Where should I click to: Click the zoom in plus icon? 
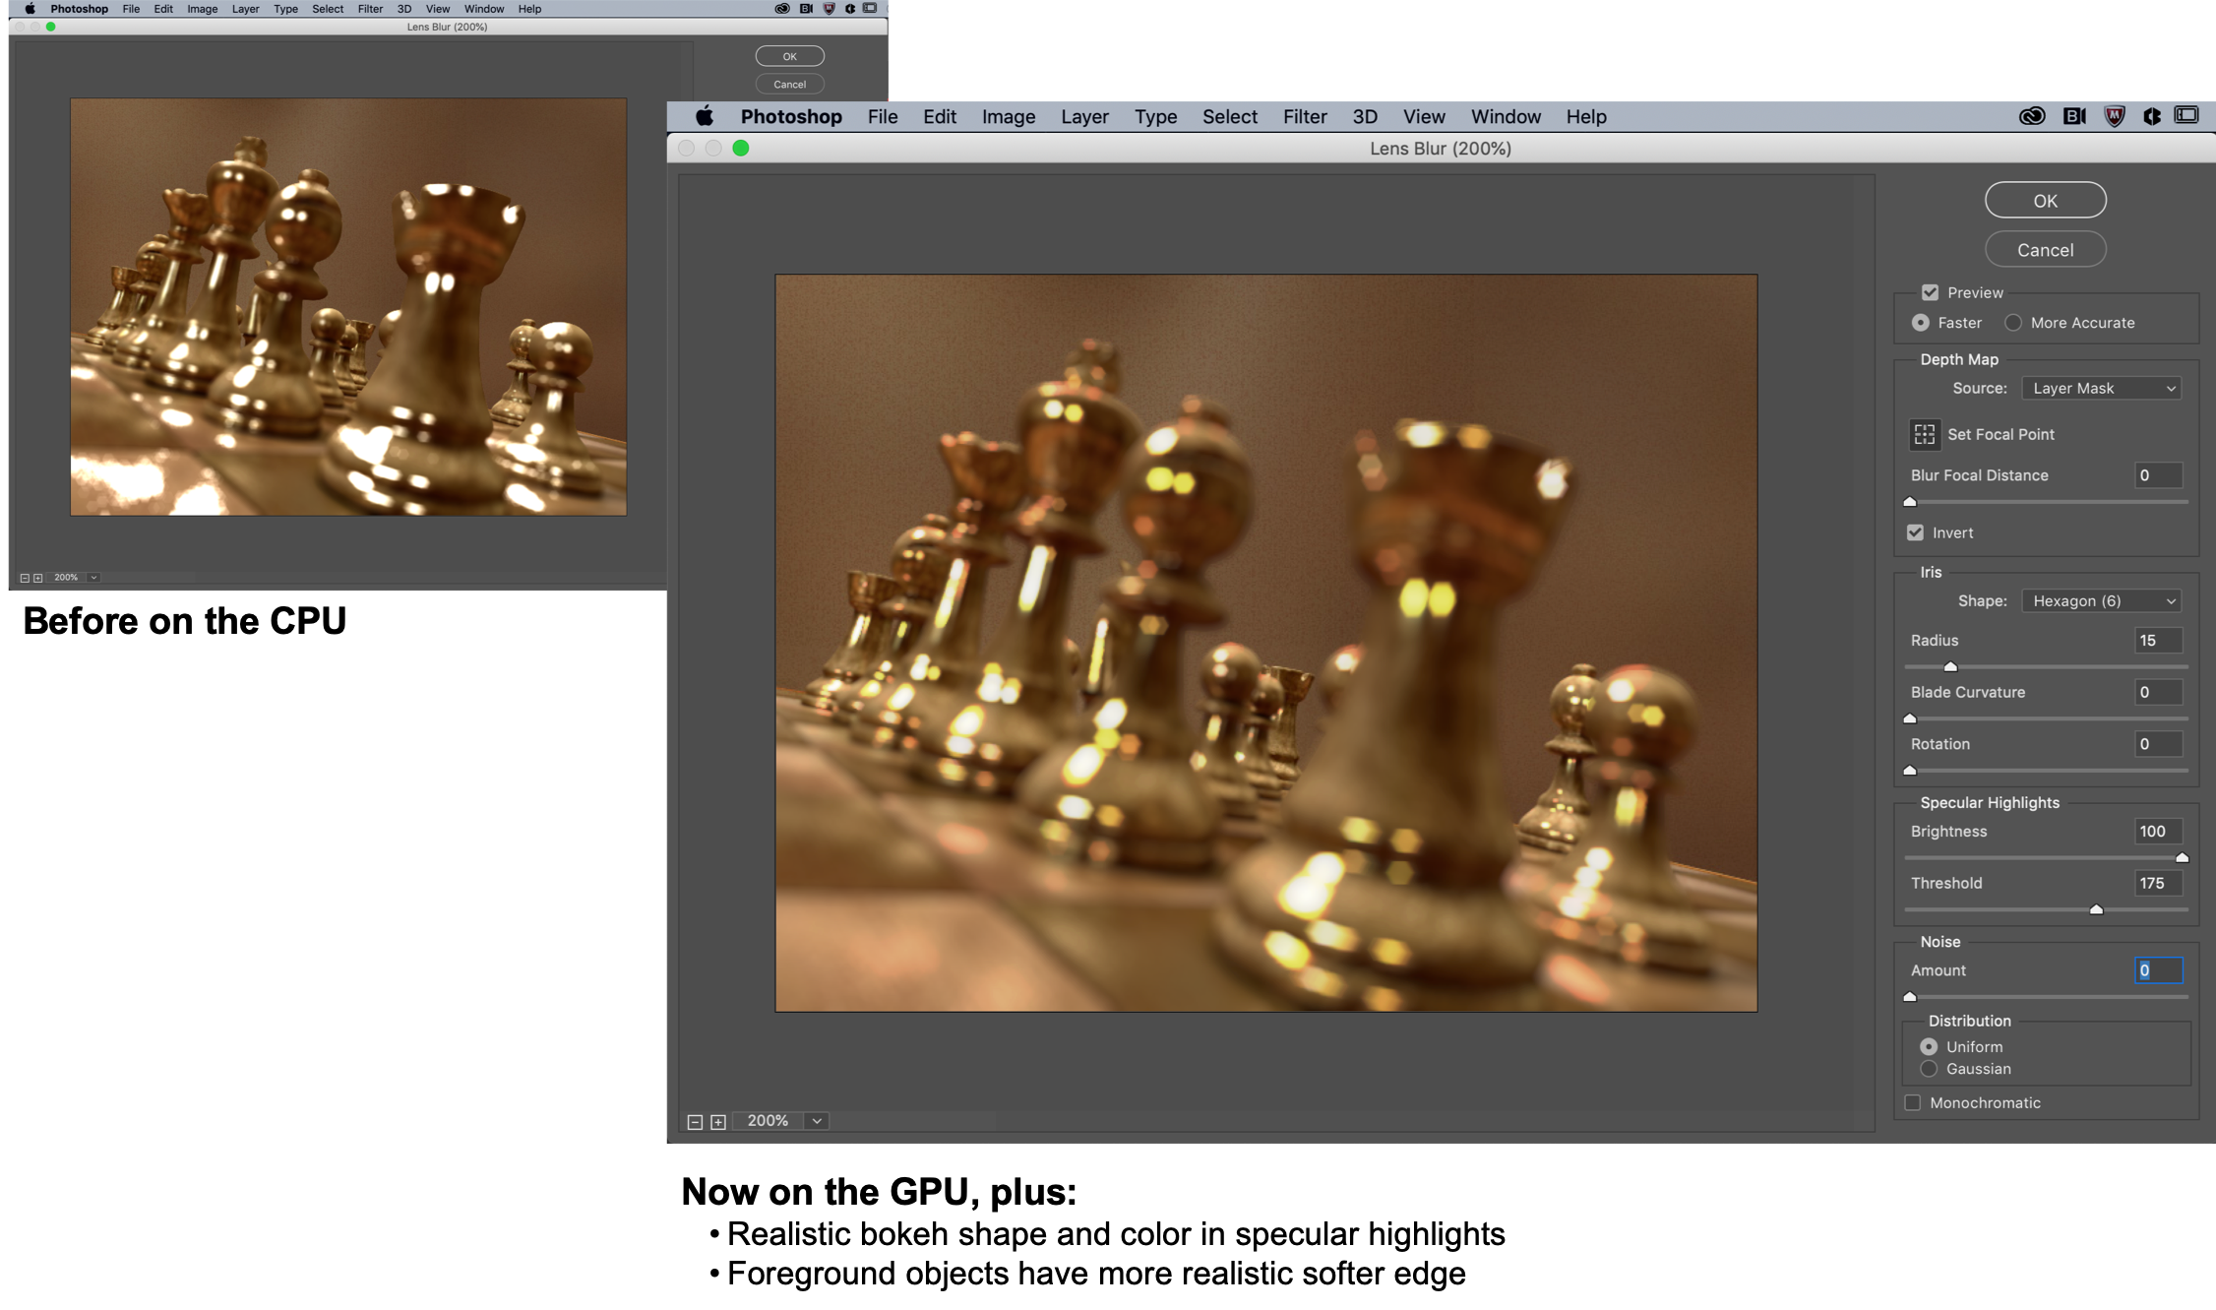pyautogui.click(x=718, y=1122)
